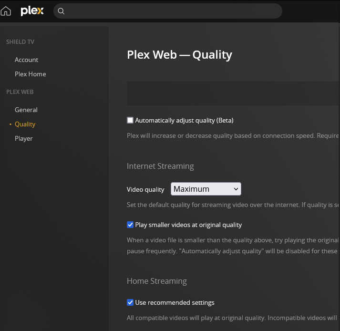Screen dimensions: 340x331
Task: Click the Plex logo
Action: (x=32, y=11)
